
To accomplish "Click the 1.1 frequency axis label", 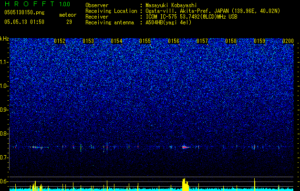I will 4,62.
